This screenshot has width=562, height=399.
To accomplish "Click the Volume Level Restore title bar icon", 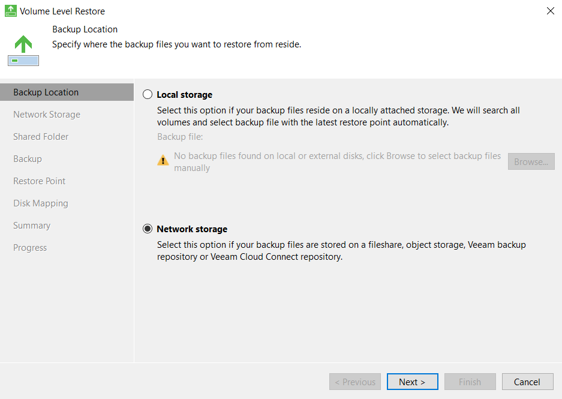I will pos(10,11).
